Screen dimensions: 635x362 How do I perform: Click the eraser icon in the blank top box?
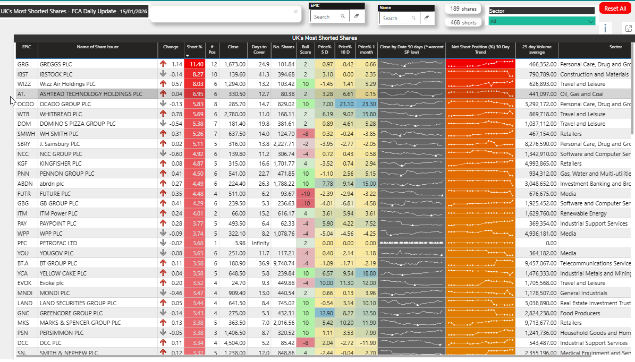[x=295, y=12]
